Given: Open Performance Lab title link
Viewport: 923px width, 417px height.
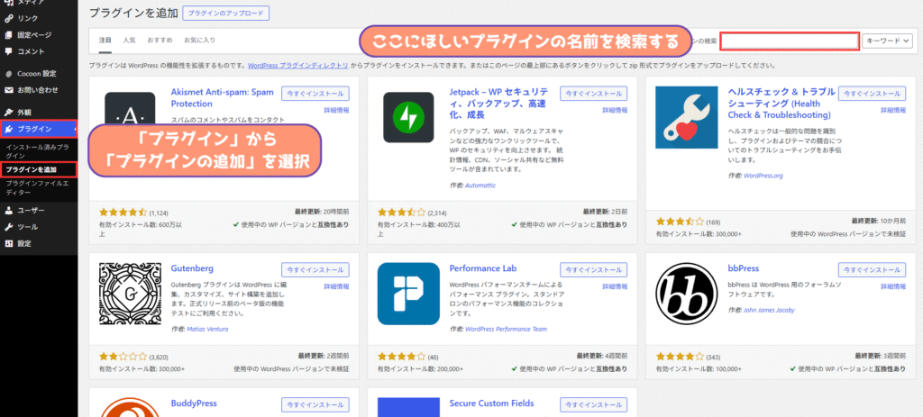Looking at the screenshot, I should click(483, 268).
